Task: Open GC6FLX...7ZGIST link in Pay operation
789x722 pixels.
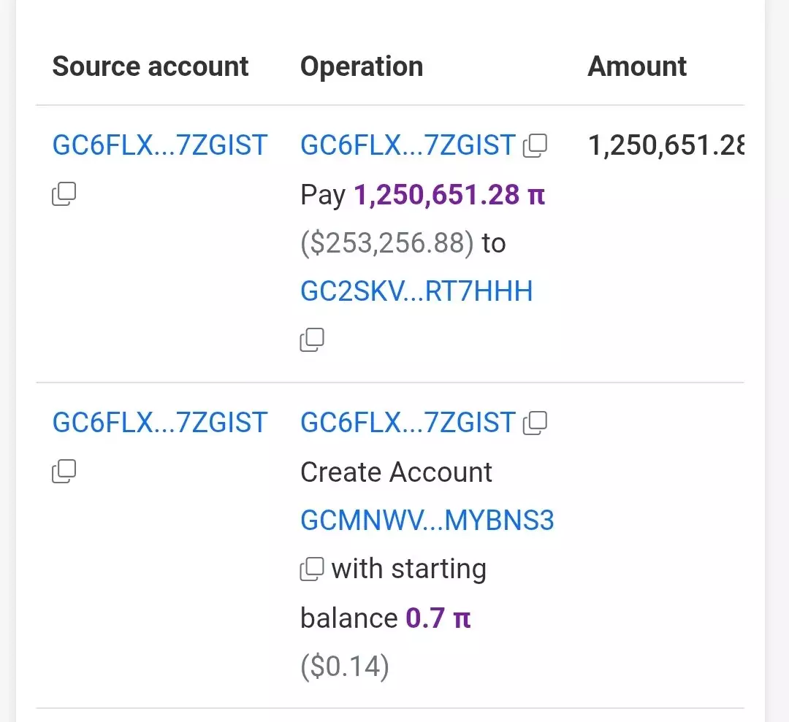Action: 408,146
